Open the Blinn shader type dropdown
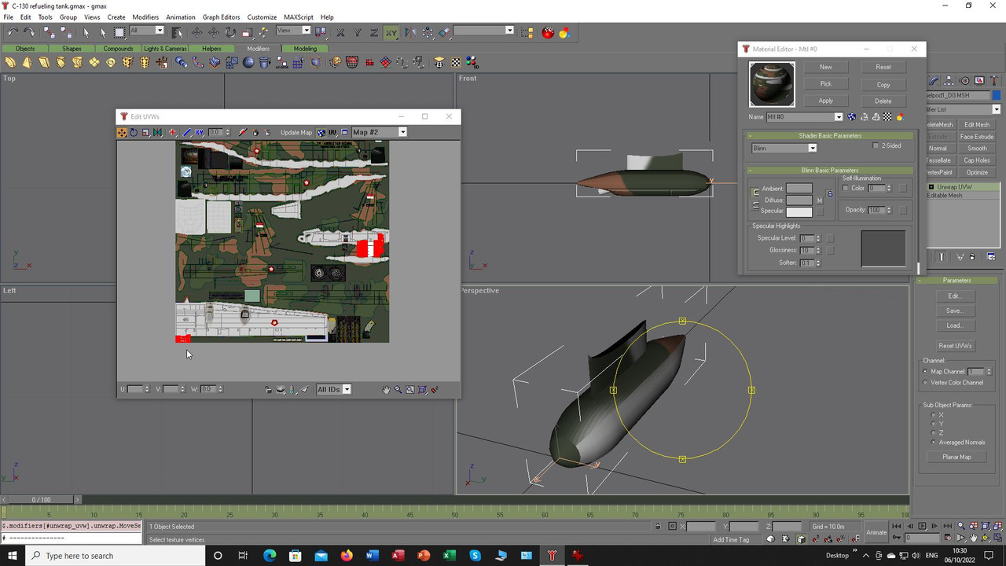This screenshot has height=566, width=1006. (812, 149)
